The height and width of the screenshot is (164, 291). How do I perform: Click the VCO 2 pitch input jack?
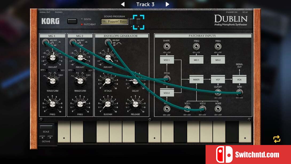click(x=167, y=109)
